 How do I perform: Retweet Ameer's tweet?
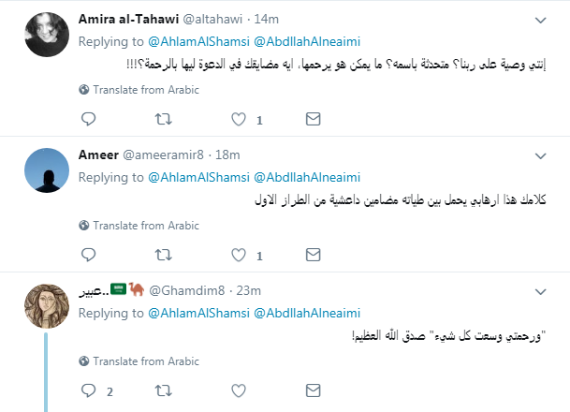[163, 254]
